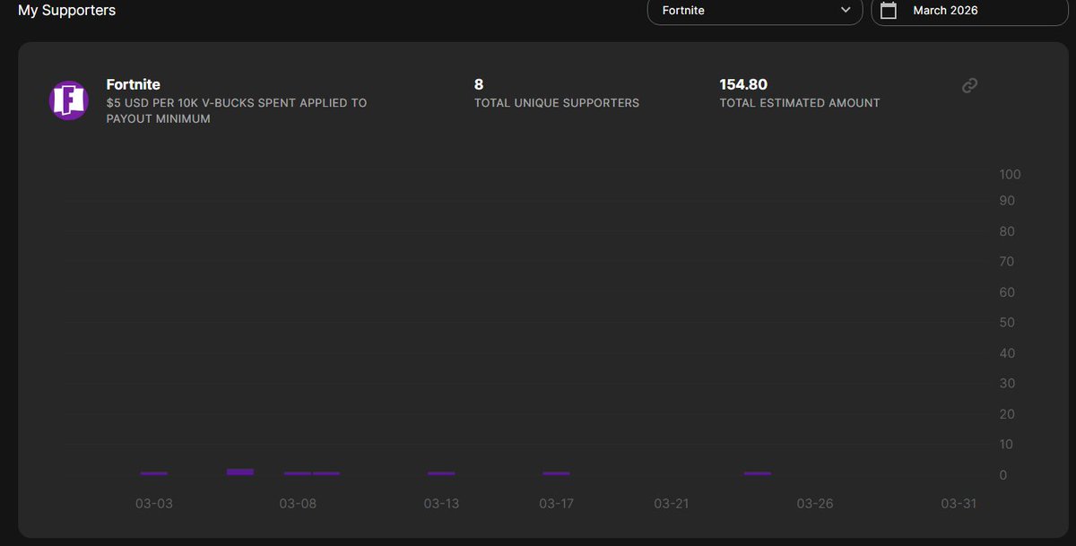Copy the supporter link via chain icon
The image size is (1076, 546).
click(969, 86)
